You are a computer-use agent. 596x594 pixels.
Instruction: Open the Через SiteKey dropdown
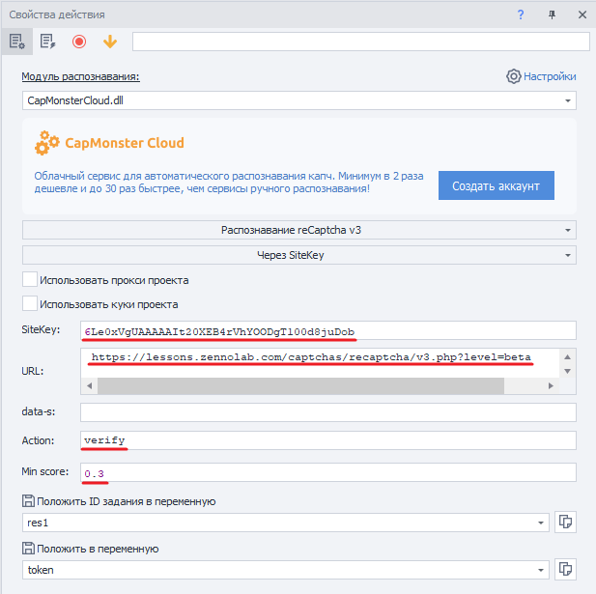click(568, 256)
